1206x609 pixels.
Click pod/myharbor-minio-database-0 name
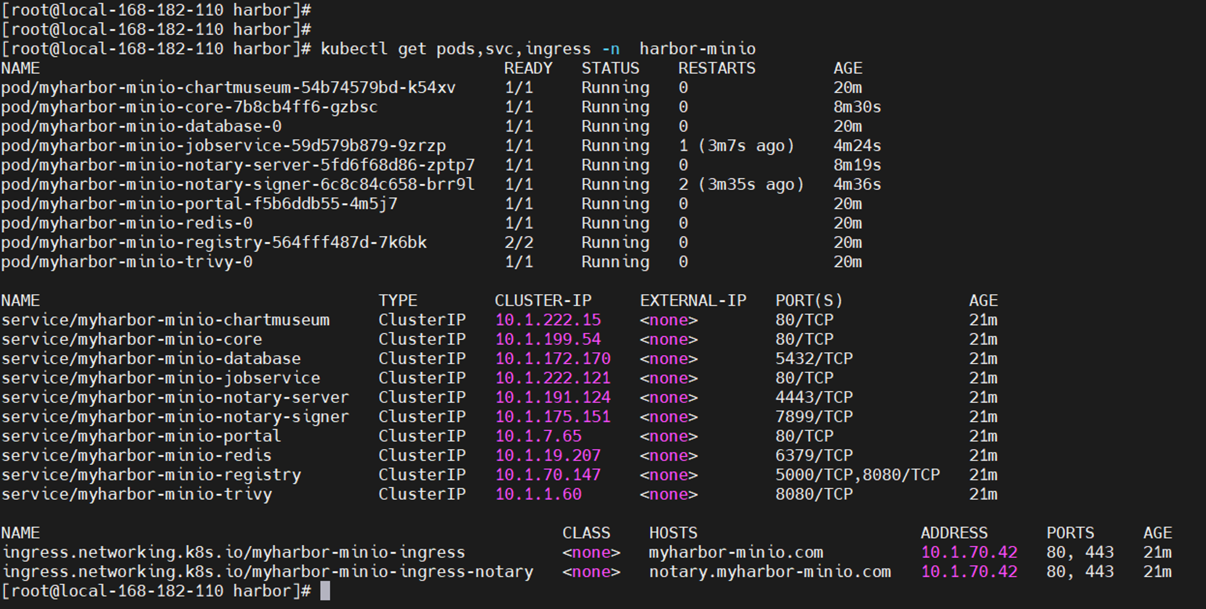click(x=141, y=126)
